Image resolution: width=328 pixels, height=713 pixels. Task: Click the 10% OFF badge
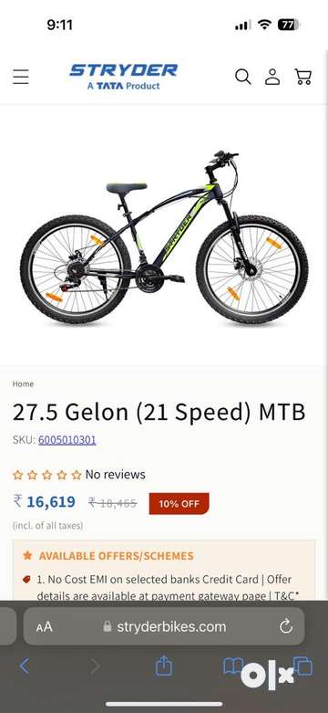point(179,503)
